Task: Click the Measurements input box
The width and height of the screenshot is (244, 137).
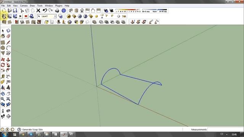Action: click(225, 129)
